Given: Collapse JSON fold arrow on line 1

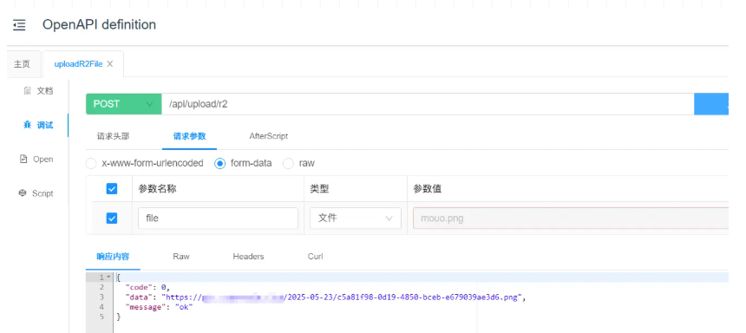Looking at the screenshot, I should tap(108, 277).
